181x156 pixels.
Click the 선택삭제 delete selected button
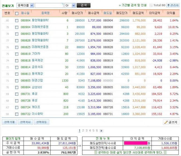tap(9, 122)
